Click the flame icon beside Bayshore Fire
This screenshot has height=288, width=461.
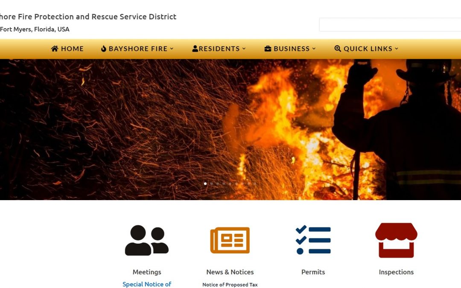tap(104, 49)
